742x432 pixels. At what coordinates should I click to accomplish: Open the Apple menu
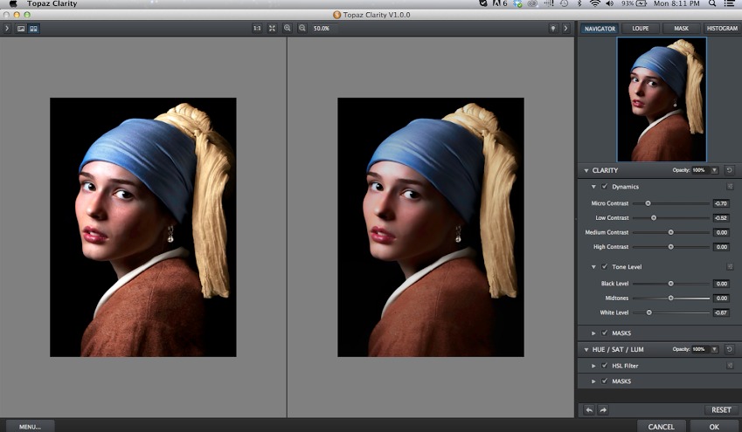click(x=13, y=3)
